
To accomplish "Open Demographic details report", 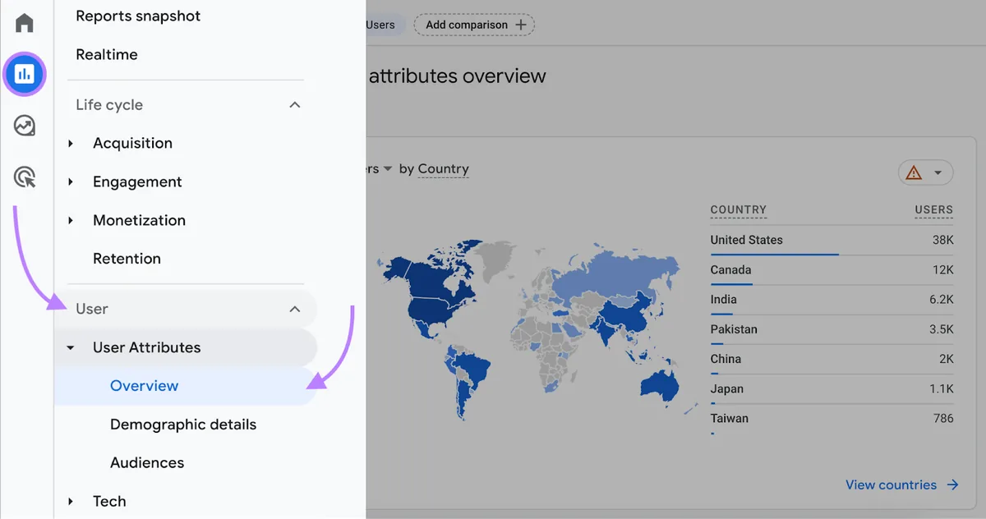I will pyautogui.click(x=183, y=425).
